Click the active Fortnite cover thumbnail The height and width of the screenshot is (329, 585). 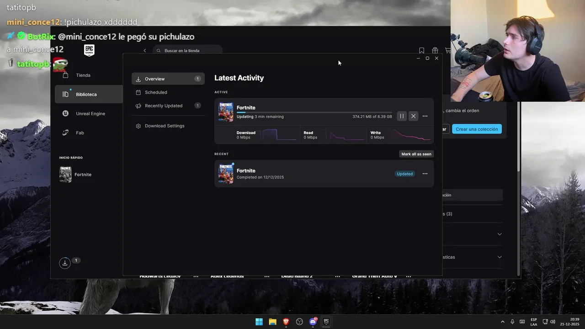226,111
